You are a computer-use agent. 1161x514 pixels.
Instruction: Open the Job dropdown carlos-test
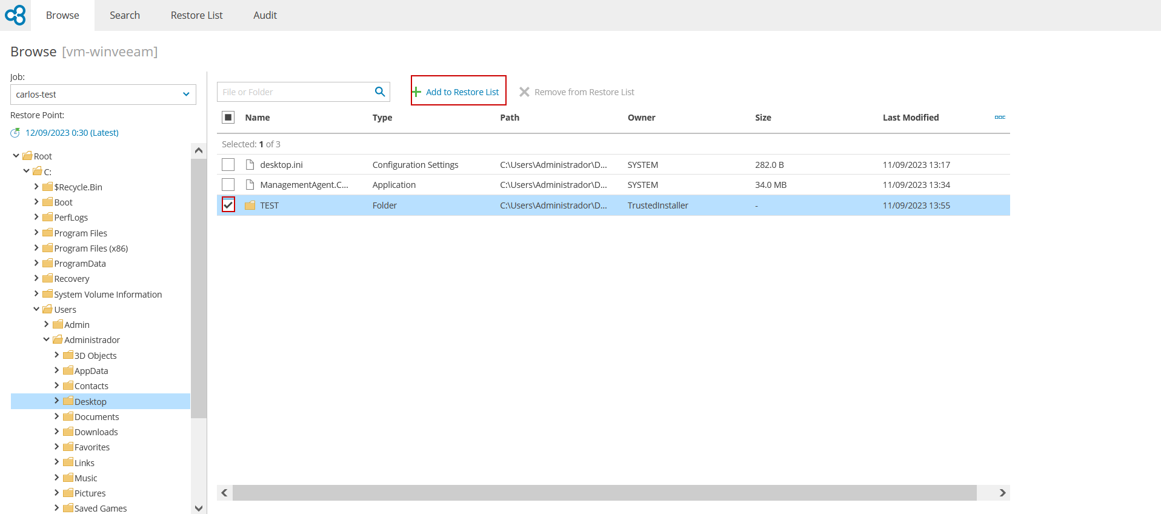(x=103, y=95)
